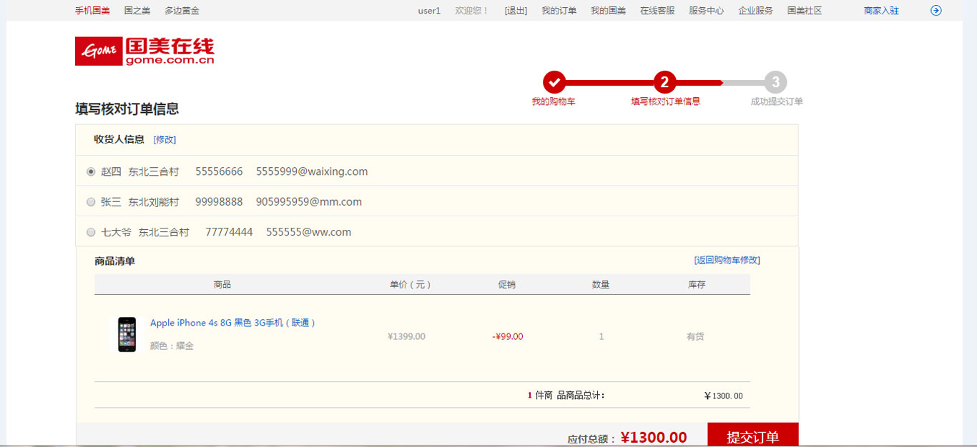Open Apple iPhone 4s 8G product link
This screenshot has height=447, width=977.
pyautogui.click(x=232, y=323)
